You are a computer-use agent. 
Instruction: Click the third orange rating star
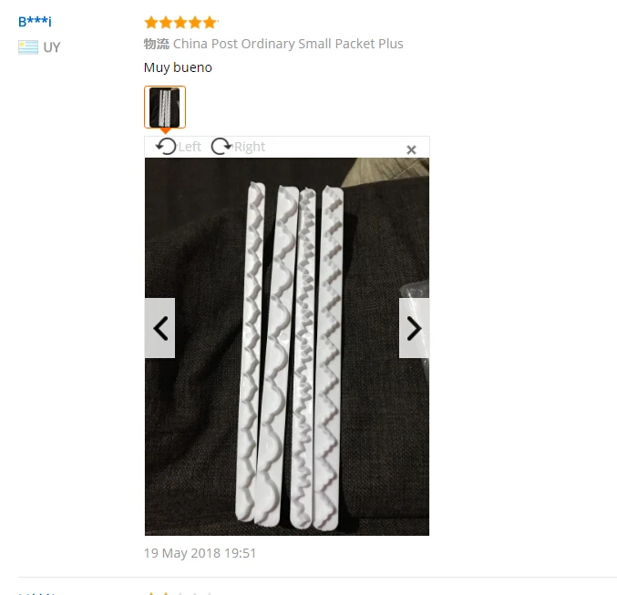point(180,23)
